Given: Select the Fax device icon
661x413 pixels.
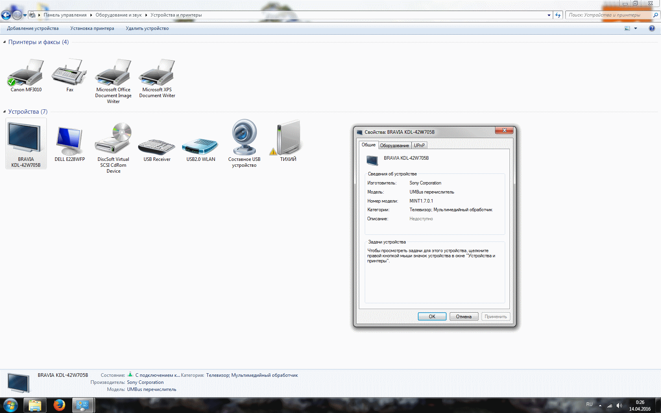Looking at the screenshot, I should click(x=70, y=72).
